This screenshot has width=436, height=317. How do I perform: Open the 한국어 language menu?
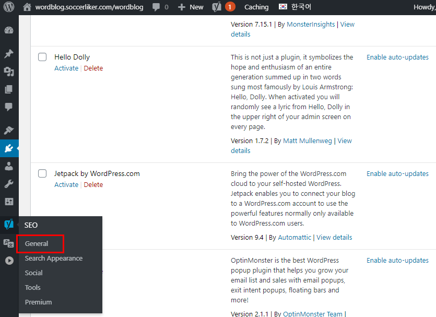coord(301,7)
